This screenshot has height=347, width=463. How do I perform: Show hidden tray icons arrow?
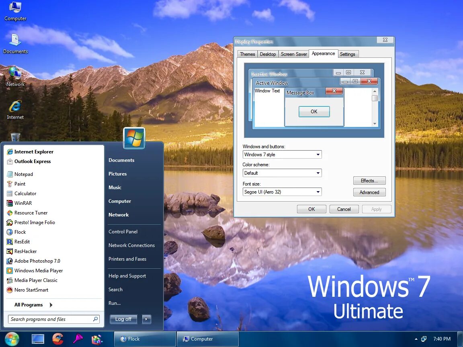coord(416,339)
